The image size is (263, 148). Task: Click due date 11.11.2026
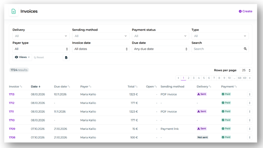coord(60,111)
